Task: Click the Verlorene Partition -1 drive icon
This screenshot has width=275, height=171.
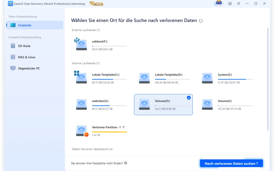Action: tap(81, 131)
